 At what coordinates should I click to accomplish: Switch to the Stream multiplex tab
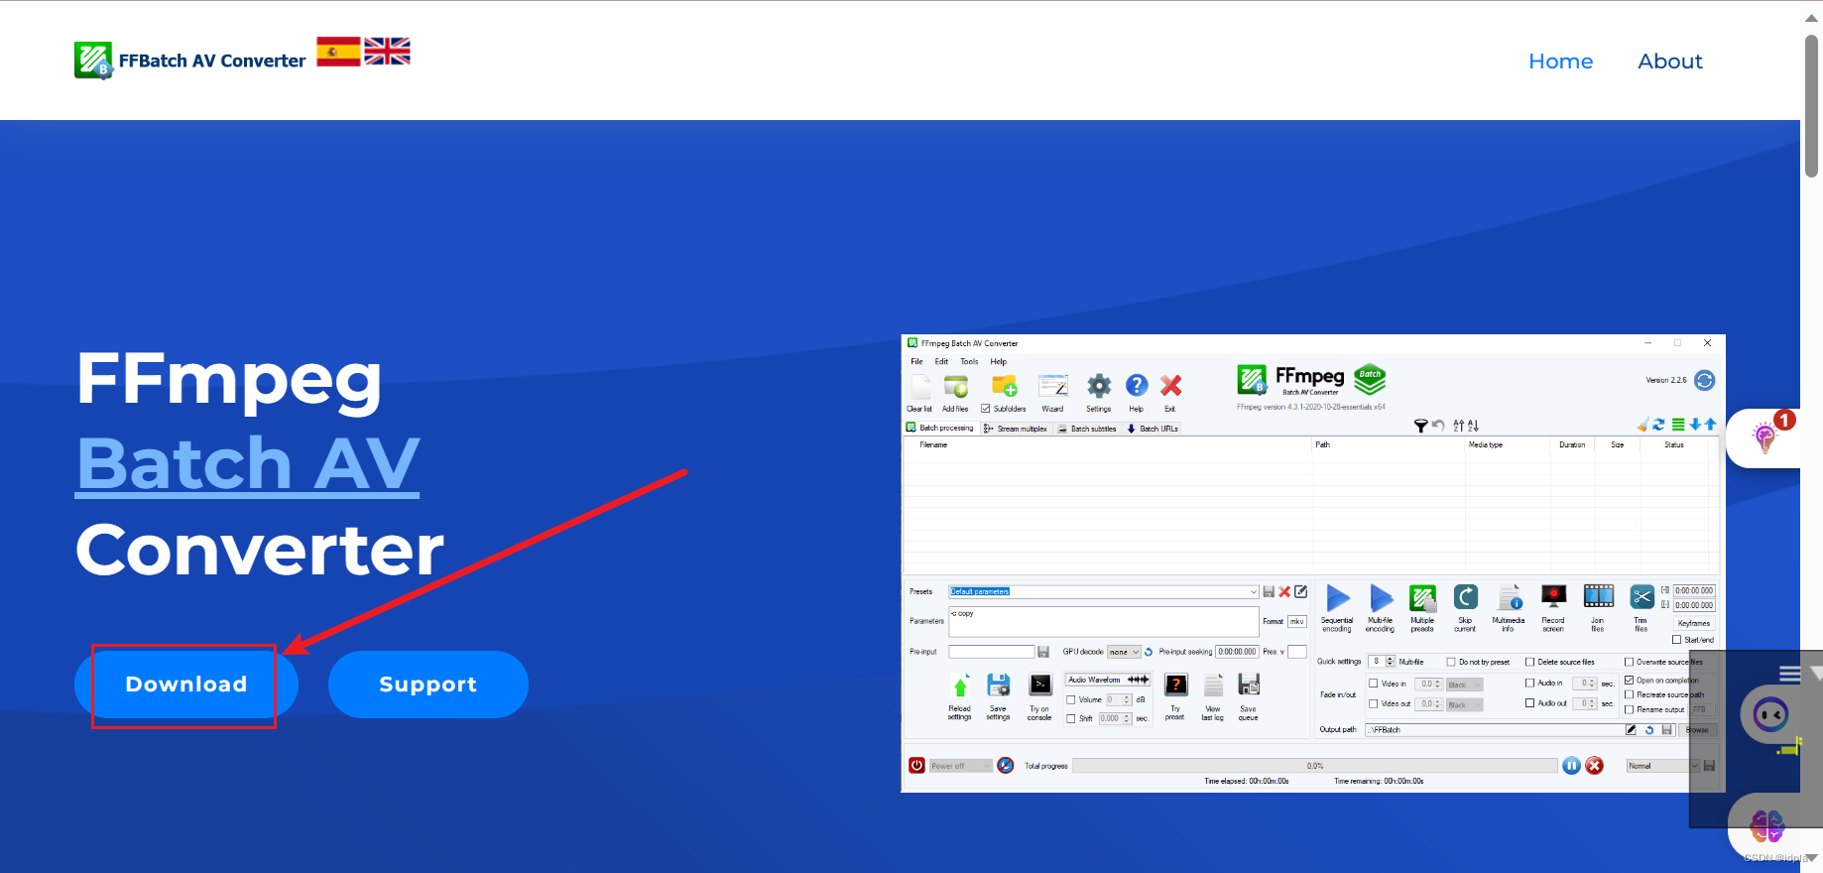tap(1016, 429)
